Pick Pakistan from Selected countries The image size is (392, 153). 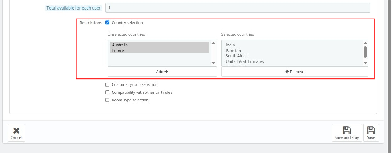tap(233, 51)
